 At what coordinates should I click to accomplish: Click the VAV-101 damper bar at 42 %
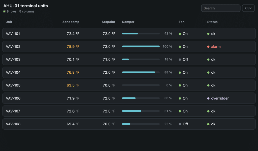click(141, 33)
